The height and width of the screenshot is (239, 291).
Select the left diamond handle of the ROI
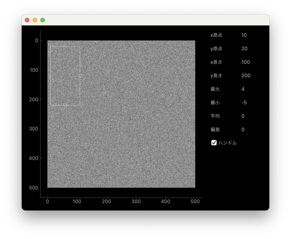(x=50, y=76)
